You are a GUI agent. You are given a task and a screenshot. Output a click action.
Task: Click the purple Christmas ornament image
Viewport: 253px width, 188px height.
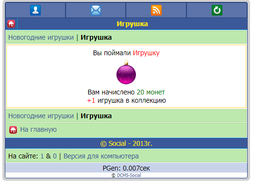coord(126,72)
